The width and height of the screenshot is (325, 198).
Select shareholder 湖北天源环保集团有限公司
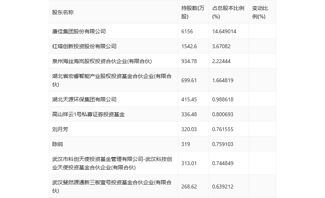[84, 99]
